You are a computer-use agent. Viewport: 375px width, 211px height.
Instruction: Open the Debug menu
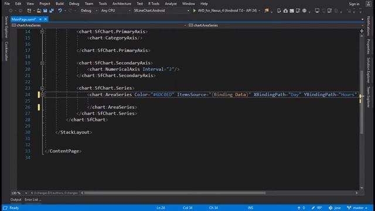pyautogui.click(x=74, y=4)
